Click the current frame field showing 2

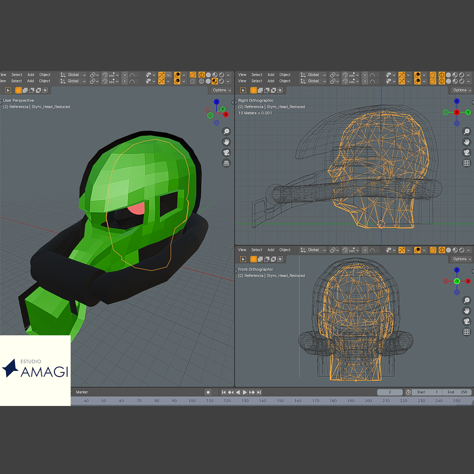click(390, 392)
